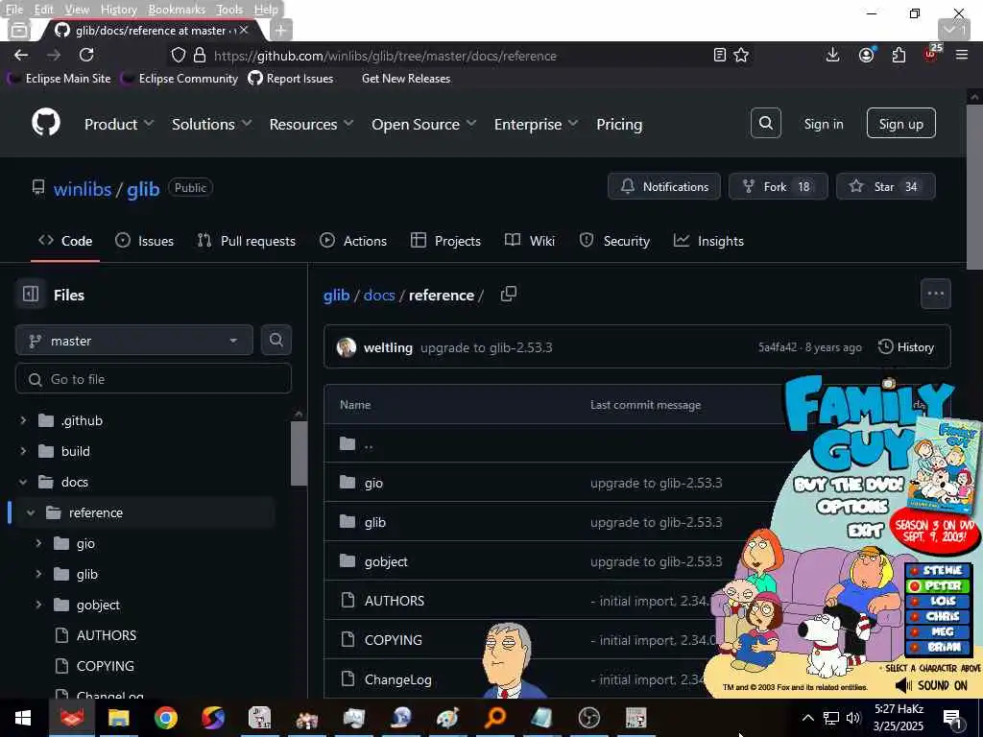Switch to the Actions tab

(353, 241)
